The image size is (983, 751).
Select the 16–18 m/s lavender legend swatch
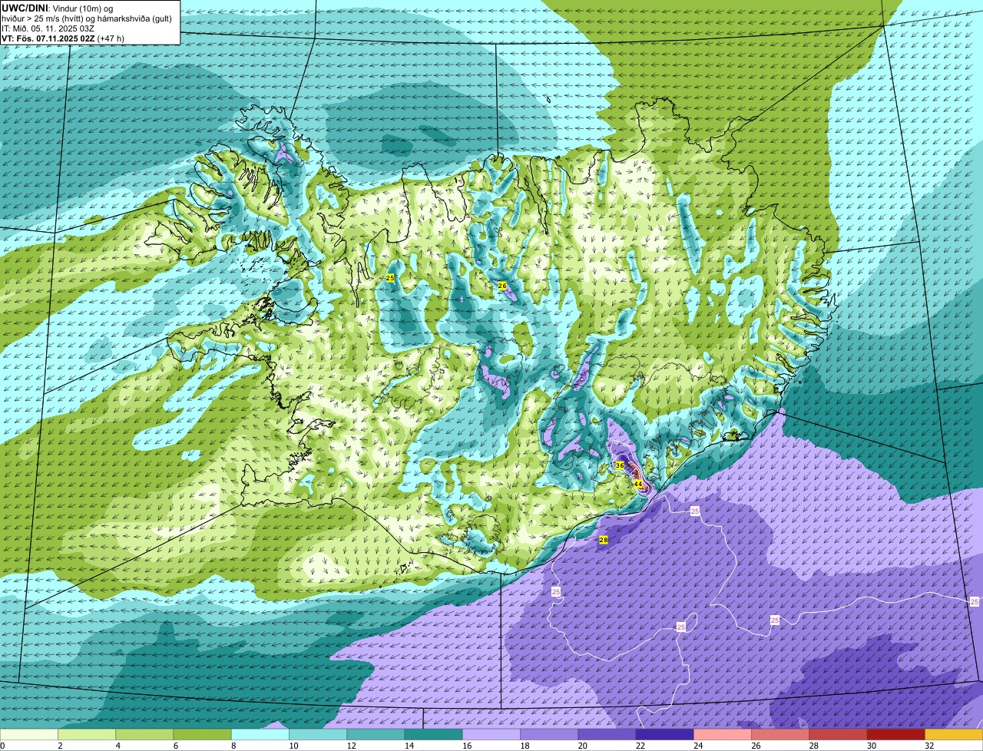click(x=491, y=734)
